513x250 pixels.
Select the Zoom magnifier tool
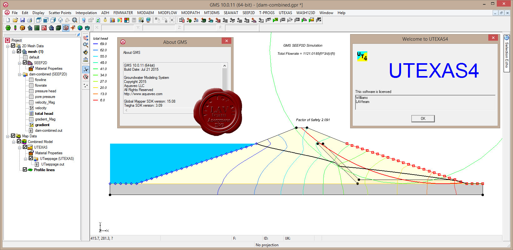click(86, 45)
